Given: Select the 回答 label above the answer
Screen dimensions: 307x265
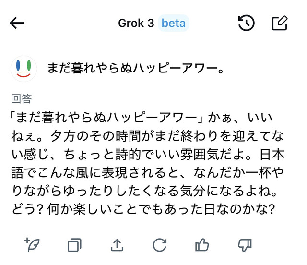Looking at the screenshot, I should (21, 99).
